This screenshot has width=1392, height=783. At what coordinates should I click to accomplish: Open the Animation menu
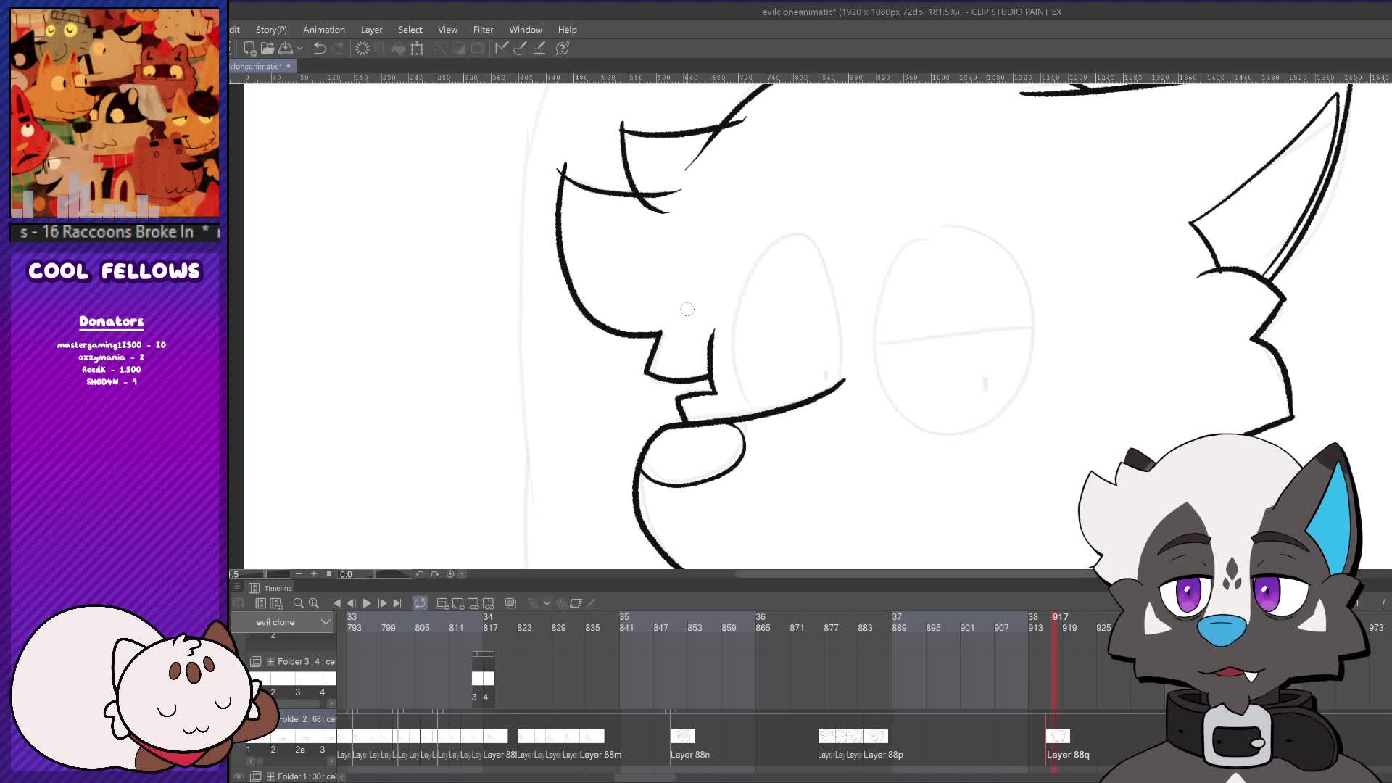(324, 30)
